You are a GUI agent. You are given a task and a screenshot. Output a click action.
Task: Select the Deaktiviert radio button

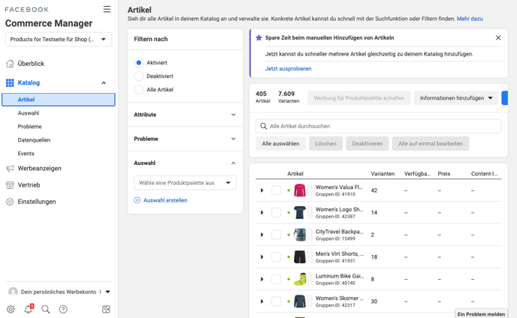click(139, 76)
